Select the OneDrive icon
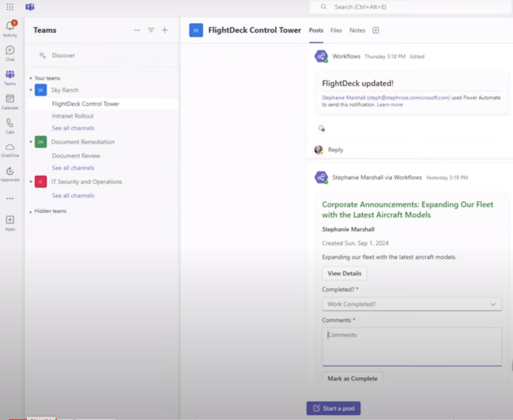 10,147
